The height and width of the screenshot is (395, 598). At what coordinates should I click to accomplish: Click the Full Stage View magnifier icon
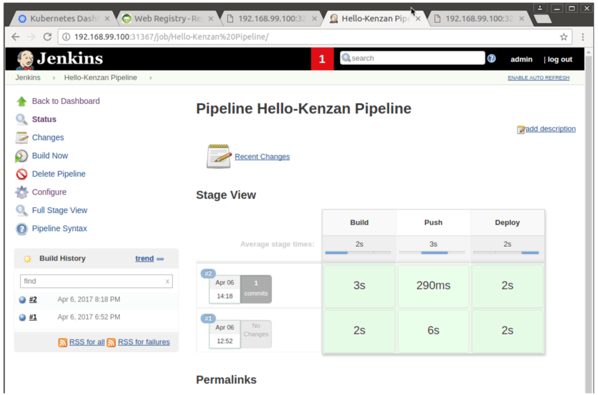(x=22, y=211)
